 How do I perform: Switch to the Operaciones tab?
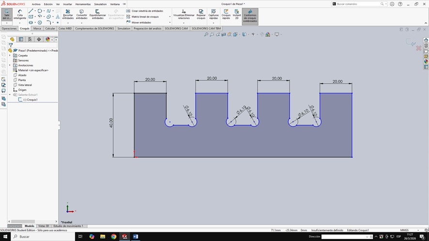point(9,29)
